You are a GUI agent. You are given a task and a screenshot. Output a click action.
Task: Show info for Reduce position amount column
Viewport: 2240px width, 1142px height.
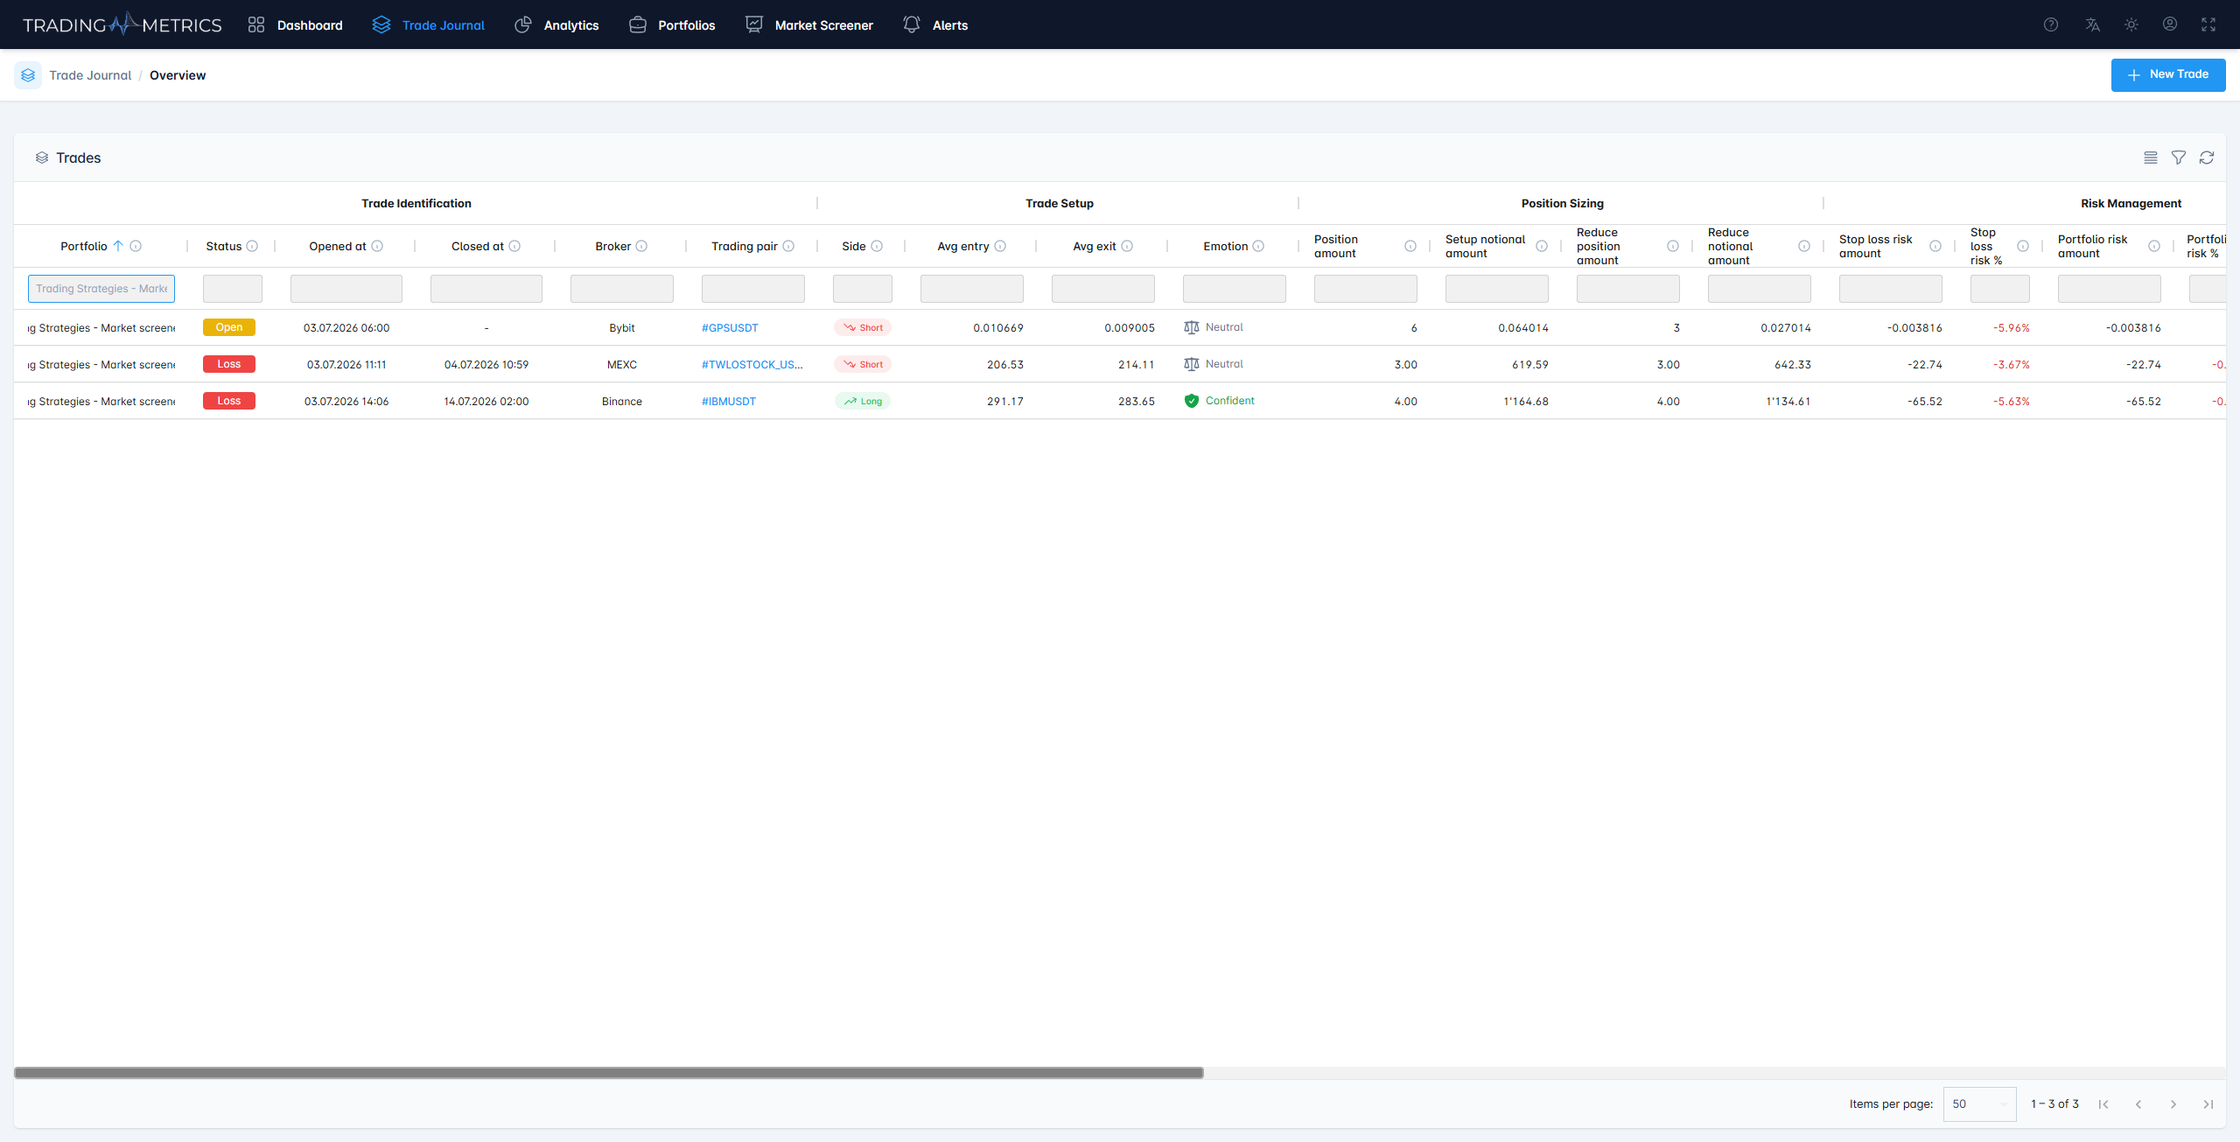click(x=1673, y=246)
